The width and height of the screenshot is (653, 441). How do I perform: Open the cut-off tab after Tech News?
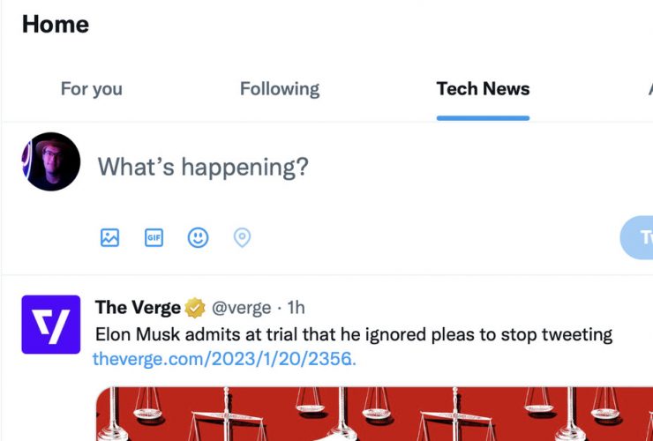(x=649, y=89)
